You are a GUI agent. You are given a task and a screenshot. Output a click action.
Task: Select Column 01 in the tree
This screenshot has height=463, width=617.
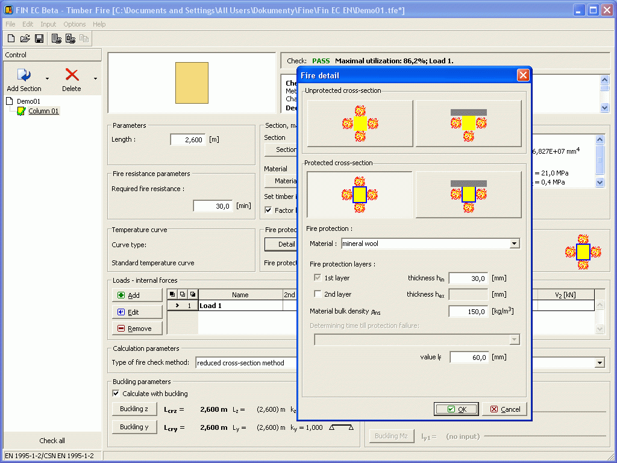[x=43, y=111]
